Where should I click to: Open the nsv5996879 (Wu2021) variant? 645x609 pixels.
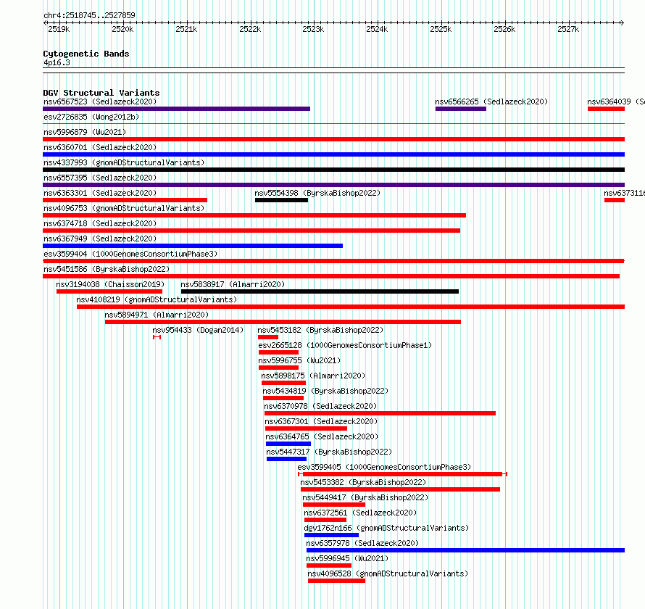(x=85, y=132)
